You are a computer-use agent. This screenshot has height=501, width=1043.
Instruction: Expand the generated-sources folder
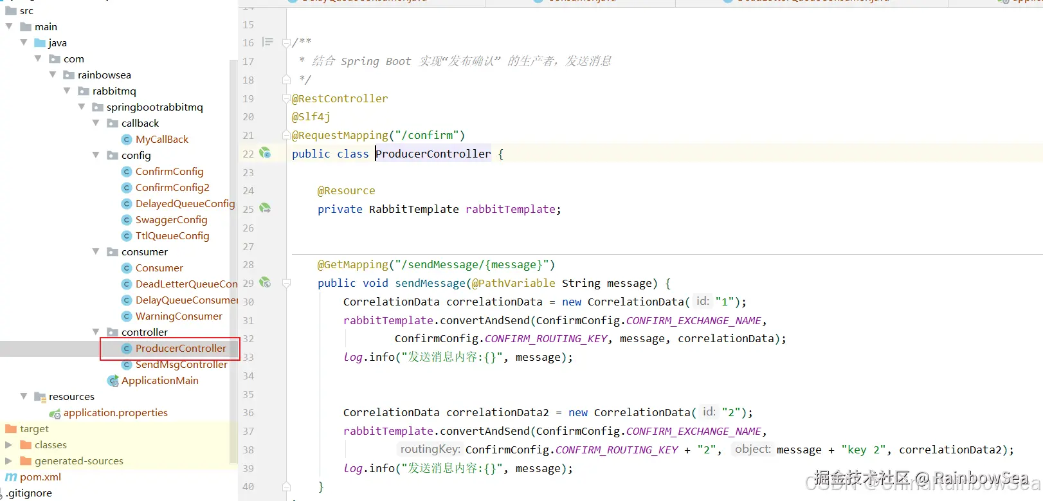(8, 460)
